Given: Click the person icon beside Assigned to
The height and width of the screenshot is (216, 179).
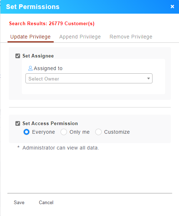Looking at the screenshot, I should click(30, 68).
